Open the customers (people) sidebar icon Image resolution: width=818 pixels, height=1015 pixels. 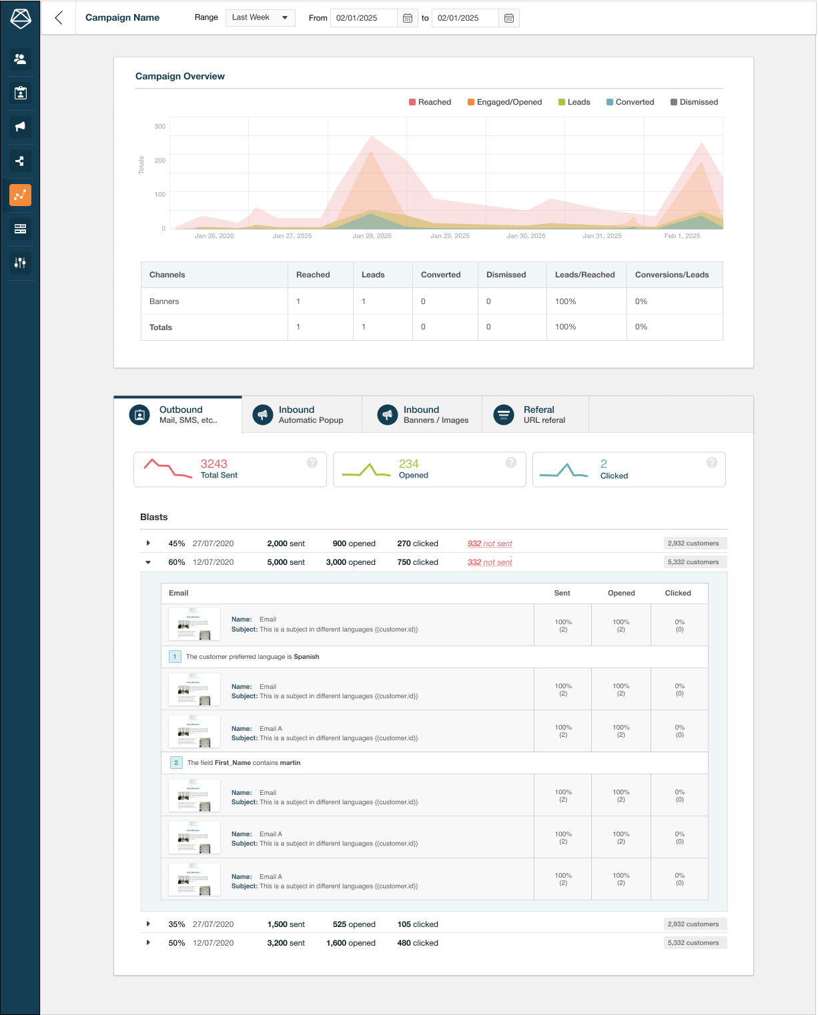21,59
